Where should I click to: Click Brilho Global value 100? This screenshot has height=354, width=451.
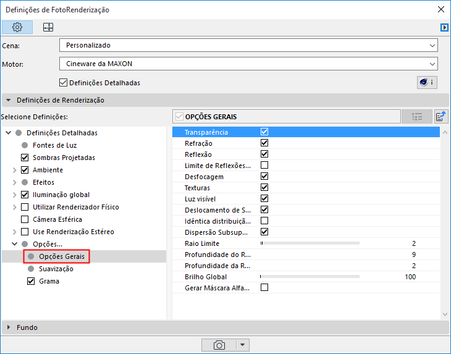tap(410, 277)
